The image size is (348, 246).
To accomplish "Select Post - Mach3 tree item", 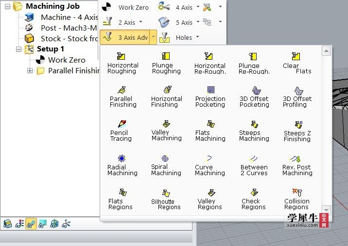I will 61,28.
